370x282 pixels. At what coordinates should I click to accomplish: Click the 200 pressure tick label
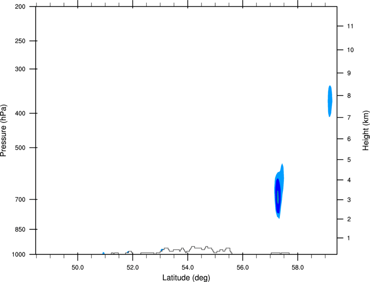(x=20, y=7)
